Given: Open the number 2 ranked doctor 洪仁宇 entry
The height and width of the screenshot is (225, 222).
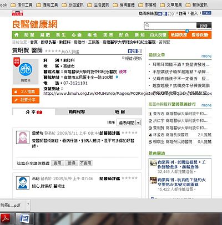Looking at the screenshot, I should coord(180,121).
